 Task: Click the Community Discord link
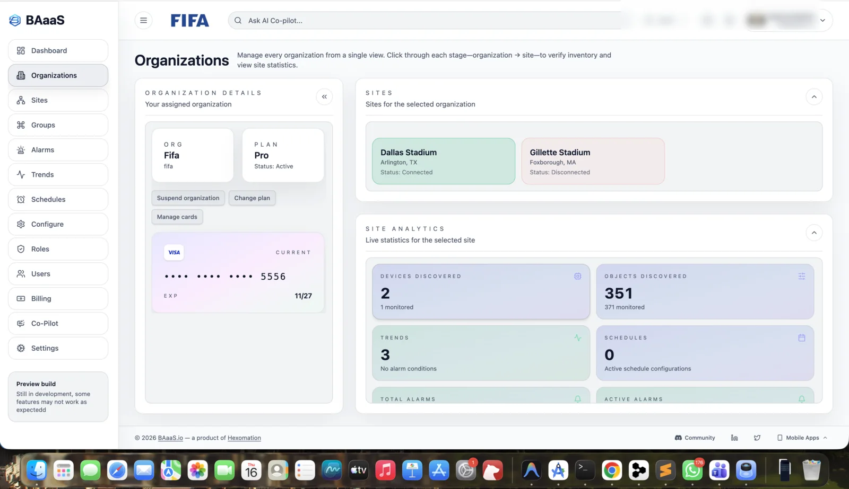click(x=695, y=438)
